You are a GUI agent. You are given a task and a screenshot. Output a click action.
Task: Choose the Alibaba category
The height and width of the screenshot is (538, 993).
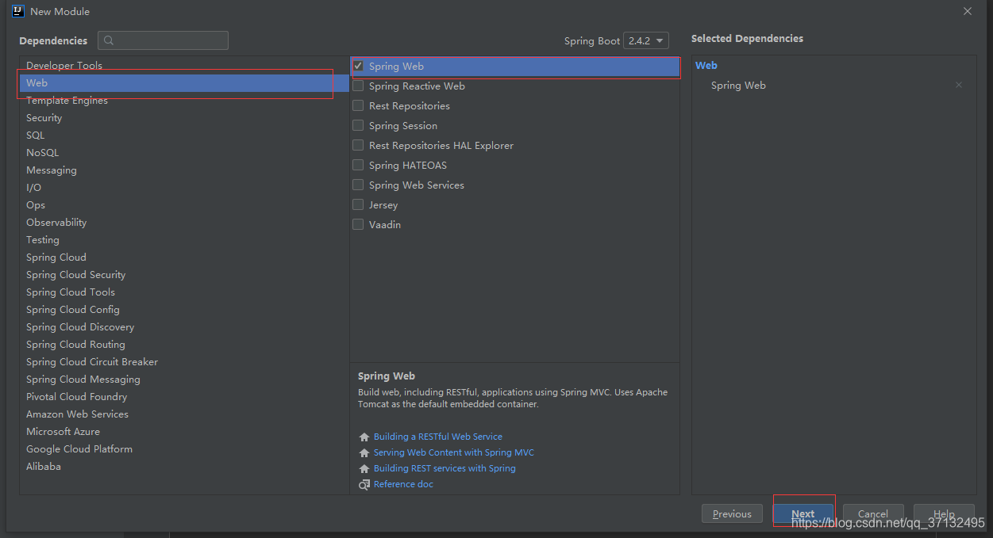[184, 467]
